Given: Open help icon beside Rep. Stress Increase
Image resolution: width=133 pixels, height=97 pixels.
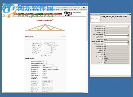Looking at the screenshot, I should [x=37, y=78].
